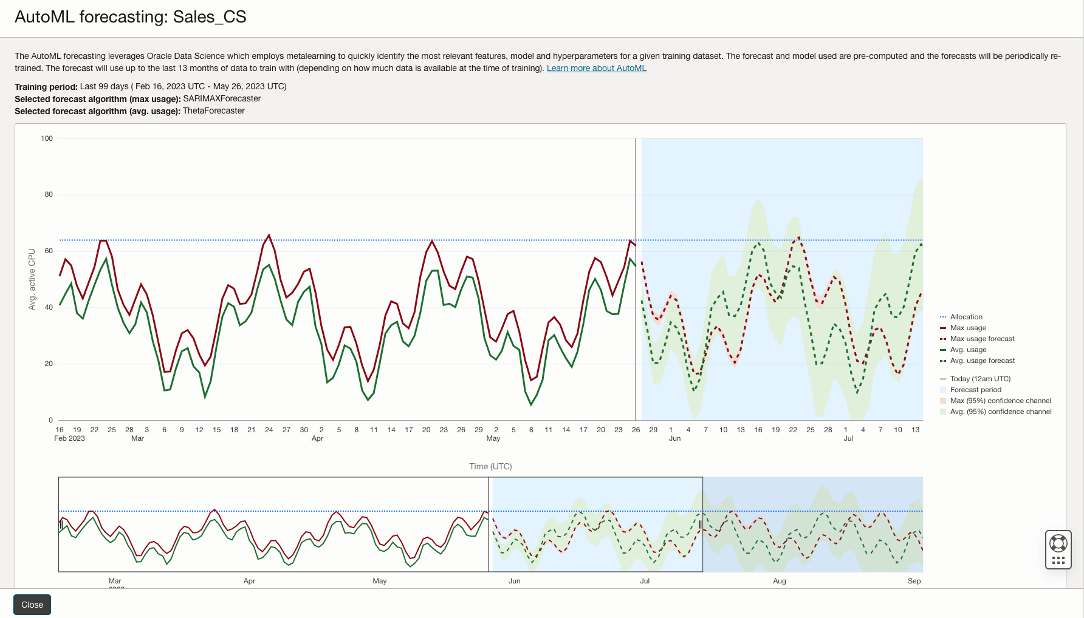Click the Avg. usage forecast dashed legend icon

point(943,361)
